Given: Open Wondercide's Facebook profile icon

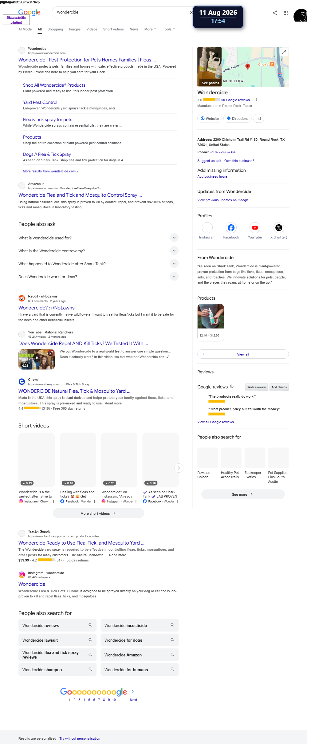Looking at the screenshot, I should pos(231,228).
